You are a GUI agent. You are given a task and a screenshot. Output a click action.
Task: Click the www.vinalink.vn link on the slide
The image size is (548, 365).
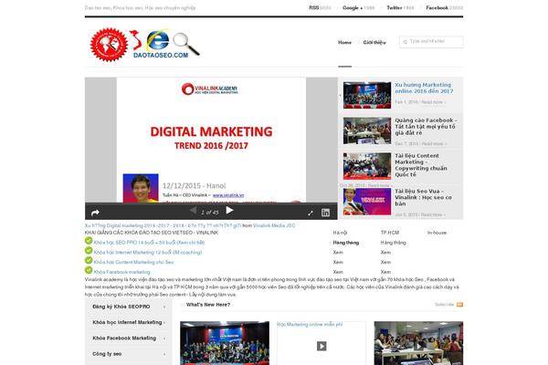[228, 195]
